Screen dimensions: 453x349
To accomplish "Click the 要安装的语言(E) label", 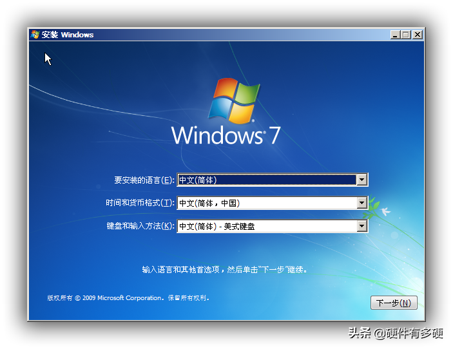I will click(144, 180).
